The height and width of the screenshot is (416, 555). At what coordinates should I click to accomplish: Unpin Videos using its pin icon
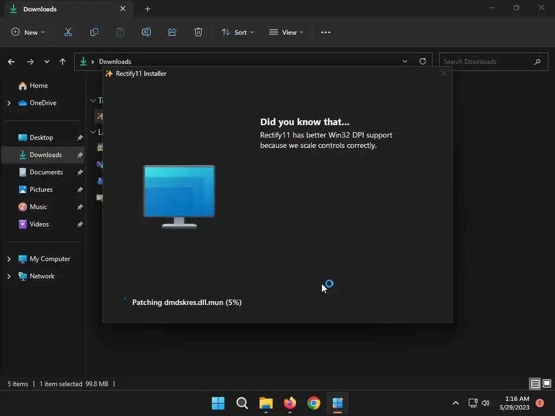pos(80,224)
